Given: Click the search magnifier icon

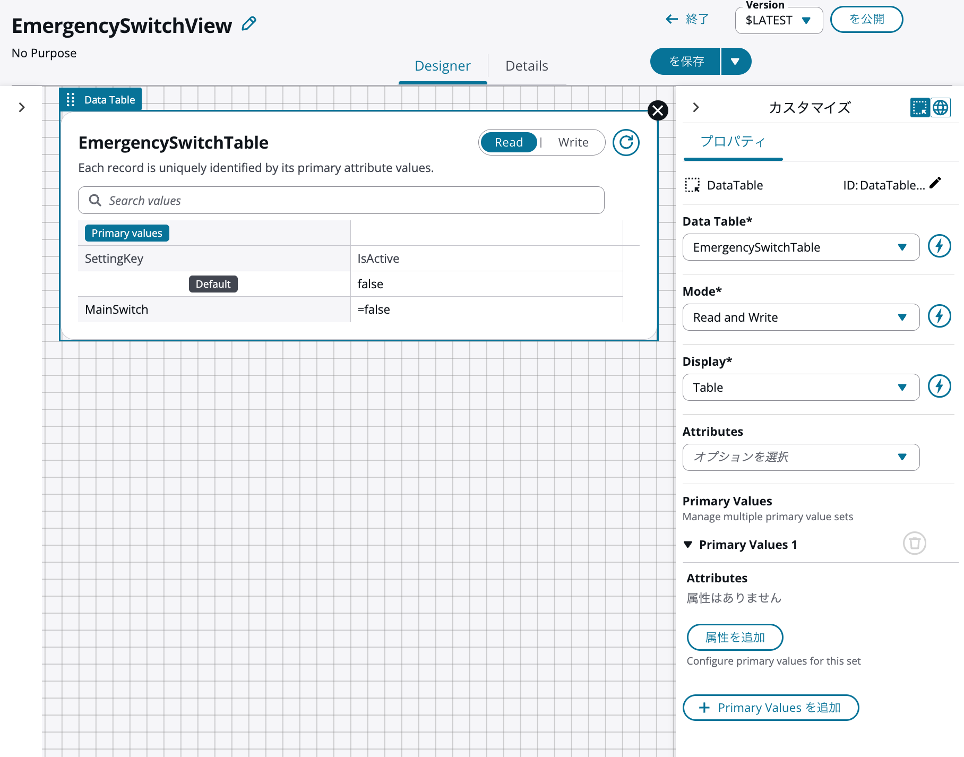Looking at the screenshot, I should pyautogui.click(x=95, y=200).
